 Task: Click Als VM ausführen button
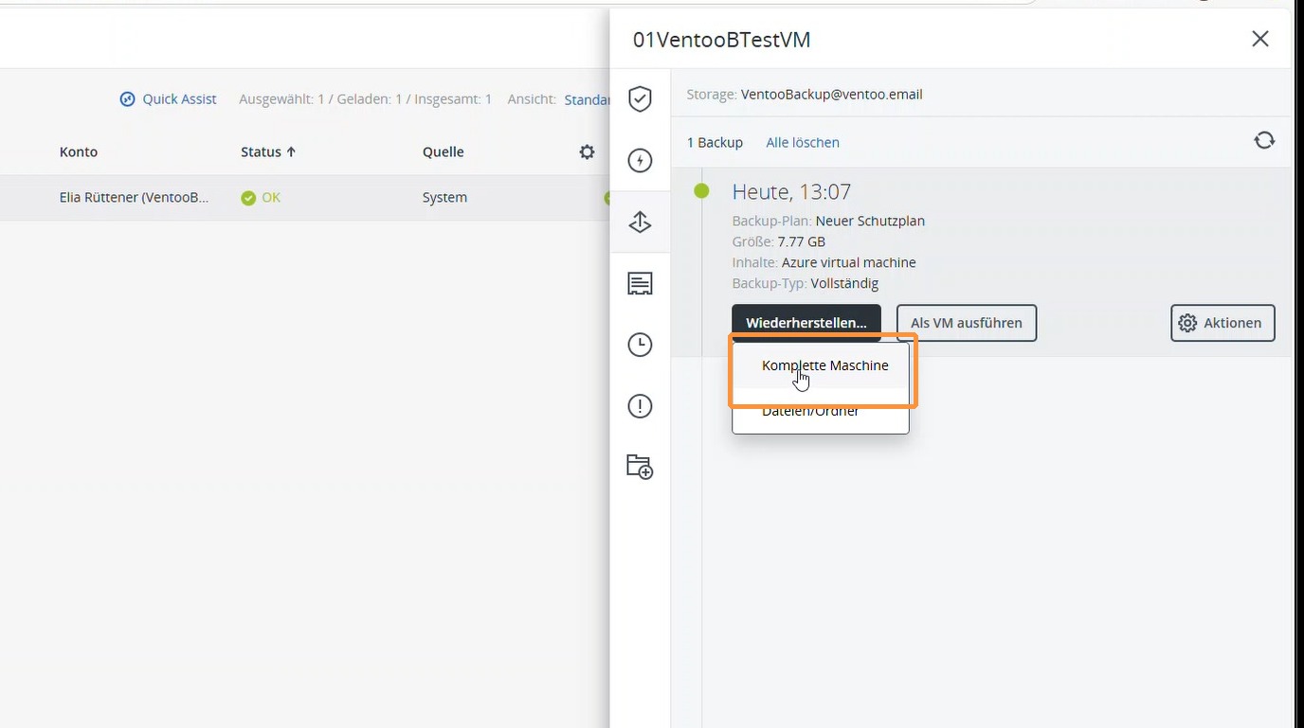tap(967, 323)
